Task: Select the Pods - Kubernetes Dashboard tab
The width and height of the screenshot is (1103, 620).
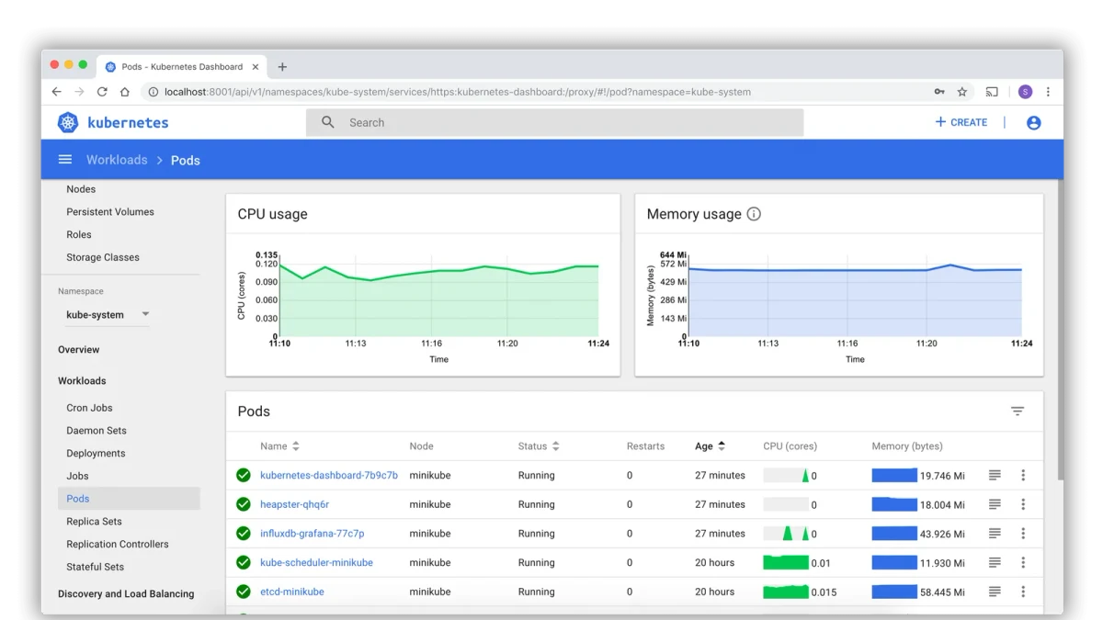Action: 181,66
